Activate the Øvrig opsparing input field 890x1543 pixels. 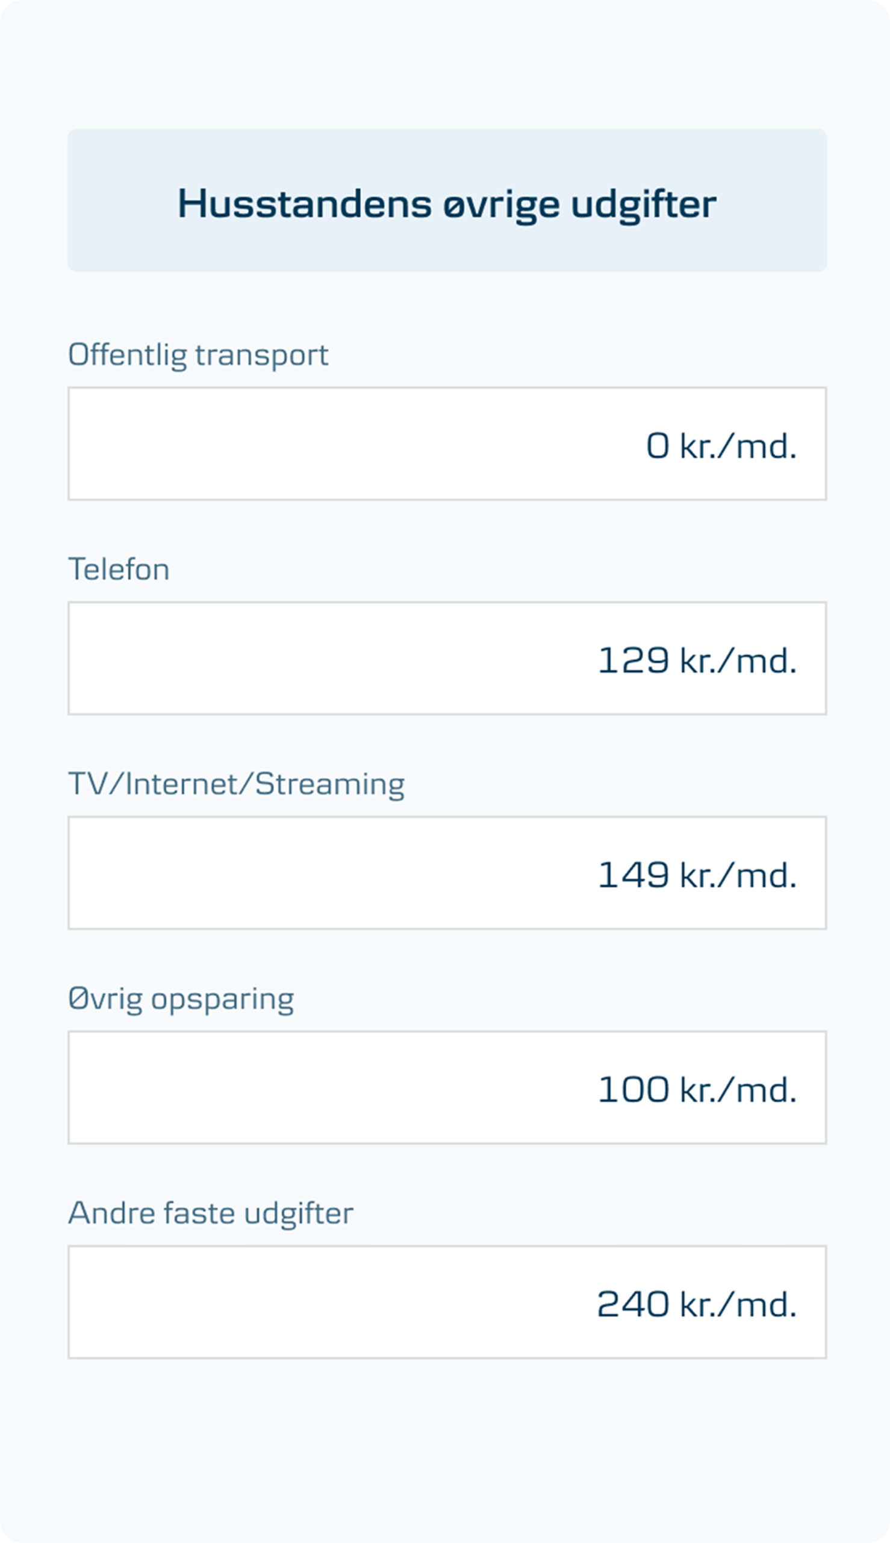[447, 1088]
